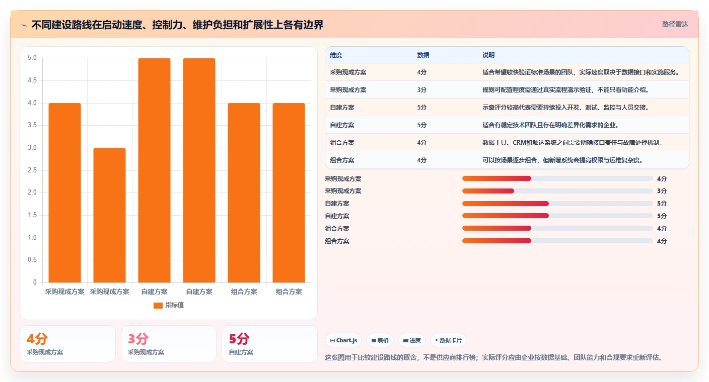709x382 pixels.
Task: Click the 2.5 y-axis label
Action: (x=32, y=170)
